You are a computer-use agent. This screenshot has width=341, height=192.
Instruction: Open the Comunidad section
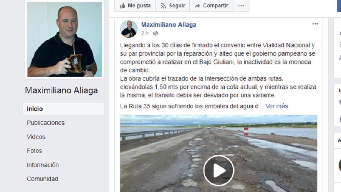click(42, 179)
